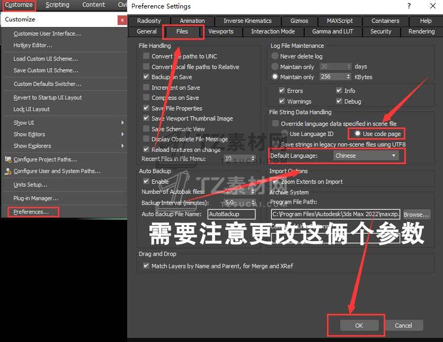Toggle Display Obsolete File Message checkbox
The image size is (443, 342).
tap(146, 139)
